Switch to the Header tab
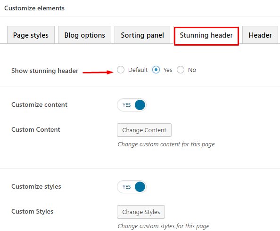 tap(260, 35)
